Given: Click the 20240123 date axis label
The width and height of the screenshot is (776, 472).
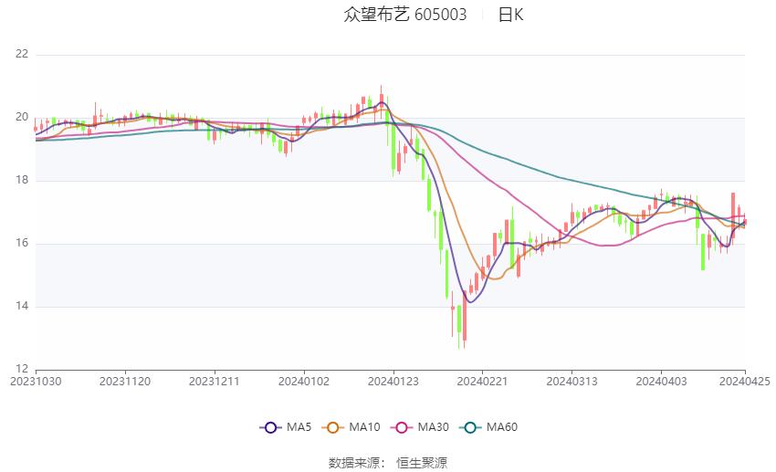Looking at the screenshot, I should coord(393,382).
